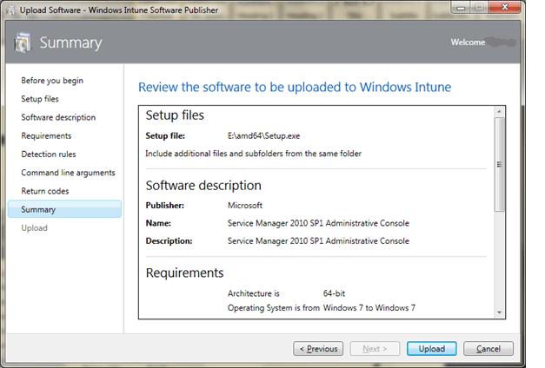Click the setup file path E:\amd64\Setup.exe

(259, 135)
